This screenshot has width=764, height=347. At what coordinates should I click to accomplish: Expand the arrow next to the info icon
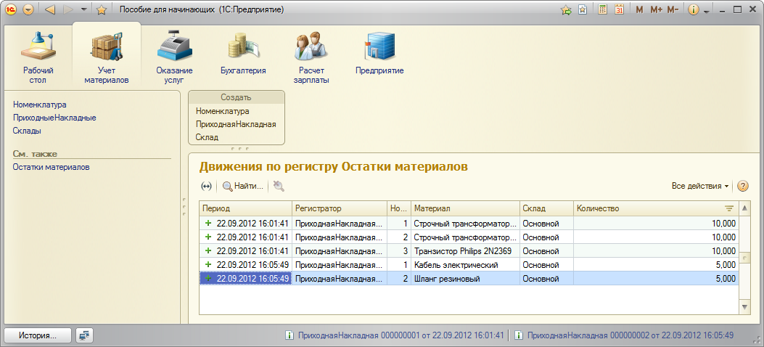tap(706, 11)
